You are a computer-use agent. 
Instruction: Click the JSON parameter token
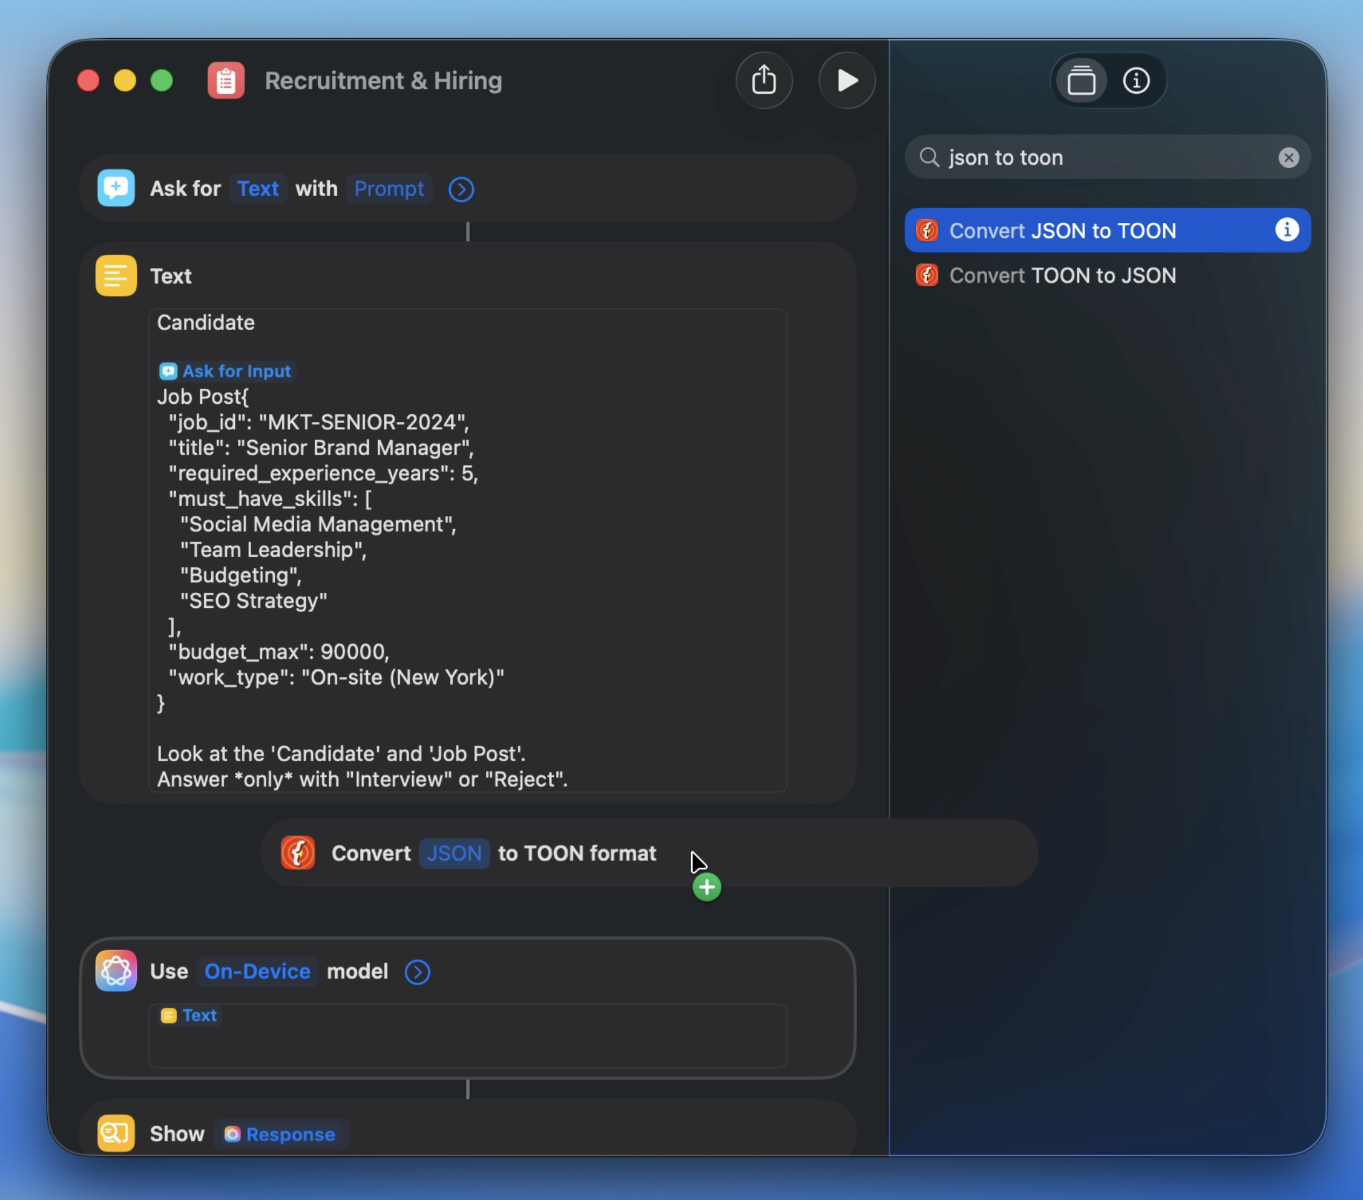[453, 853]
